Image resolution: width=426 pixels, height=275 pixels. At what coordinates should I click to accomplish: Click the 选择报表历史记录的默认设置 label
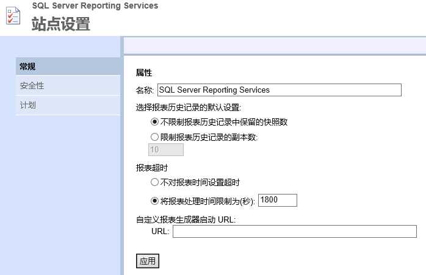pyautogui.click(x=189, y=107)
